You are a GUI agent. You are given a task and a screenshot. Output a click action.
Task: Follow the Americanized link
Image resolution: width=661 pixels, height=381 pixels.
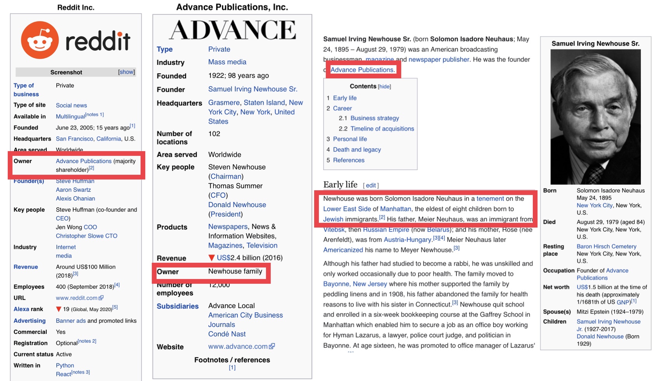[343, 250]
